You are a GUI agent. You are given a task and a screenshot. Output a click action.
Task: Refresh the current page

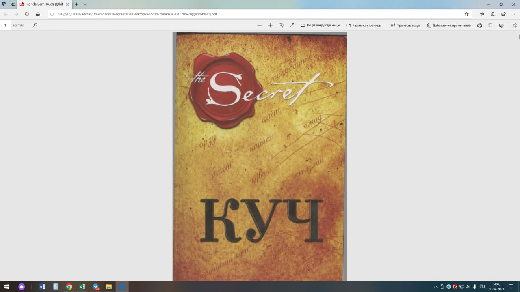[x=27, y=14]
